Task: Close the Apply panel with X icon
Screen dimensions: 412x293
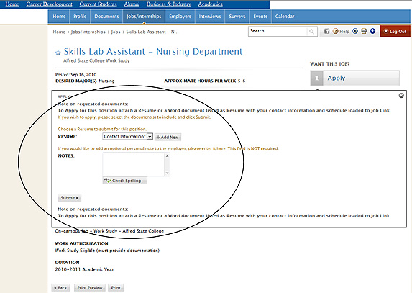Action: click(x=401, y=96)
